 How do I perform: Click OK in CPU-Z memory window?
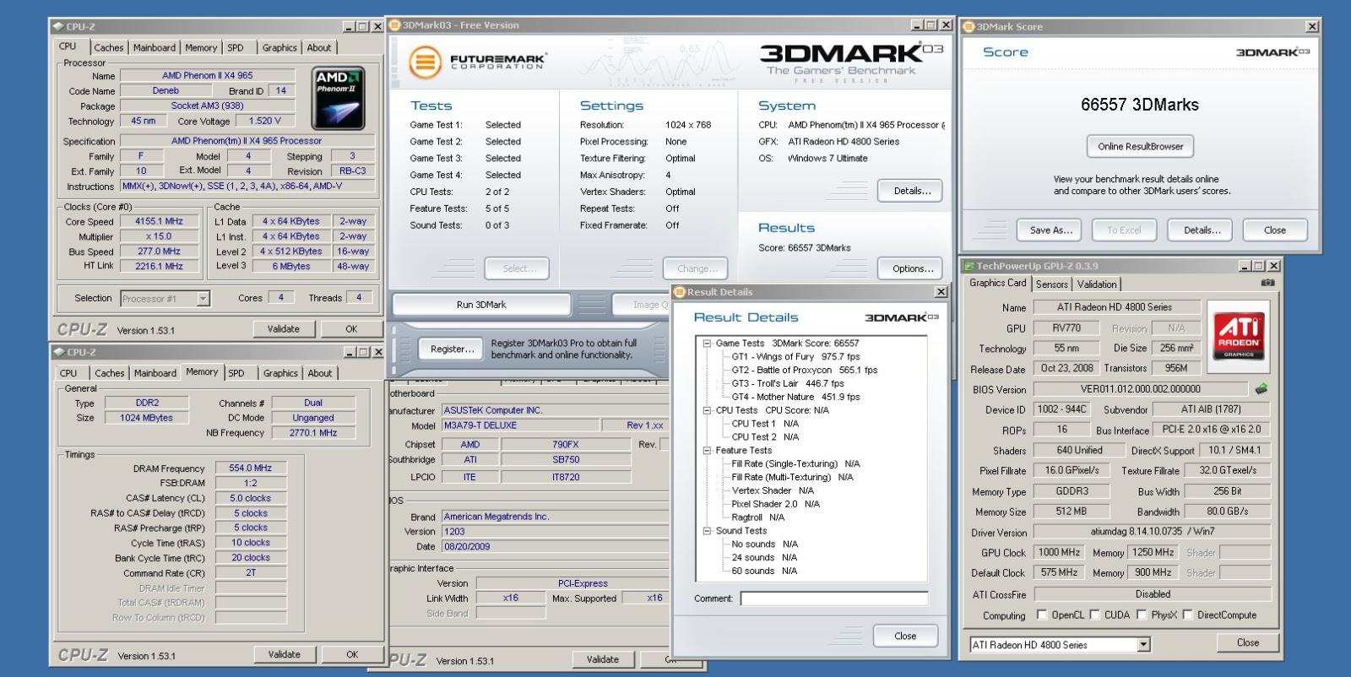pos(352,654)
